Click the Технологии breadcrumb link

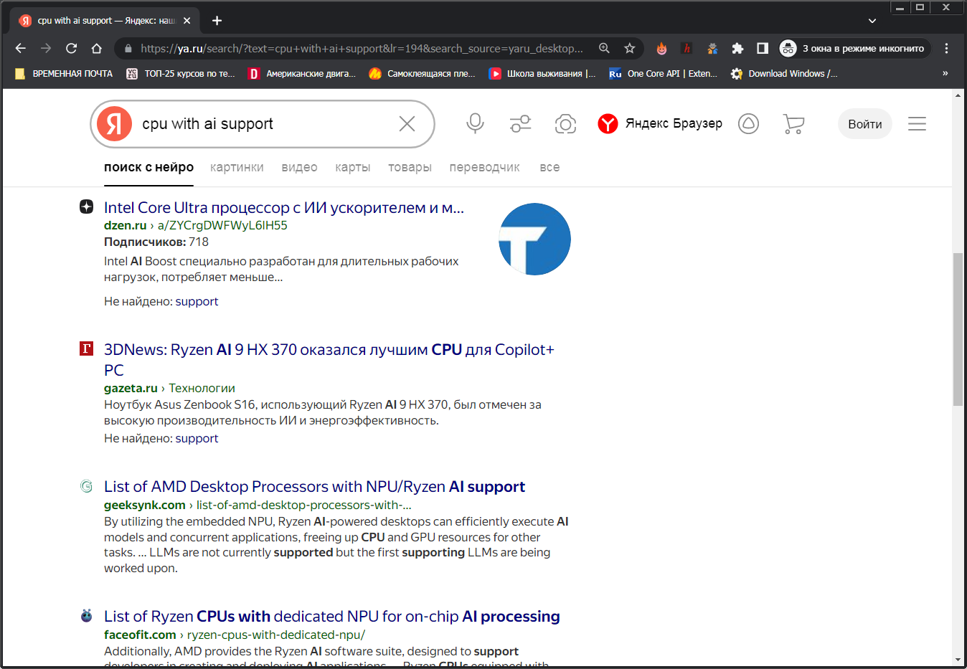coord(202,388)
